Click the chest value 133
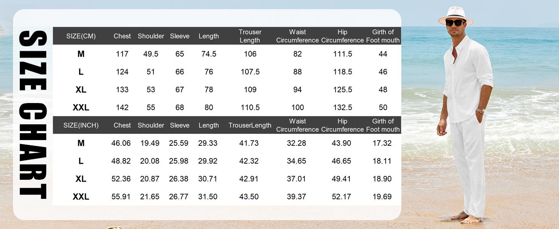Viewport: 559px width, 229px height. click(x=122, y=90)
